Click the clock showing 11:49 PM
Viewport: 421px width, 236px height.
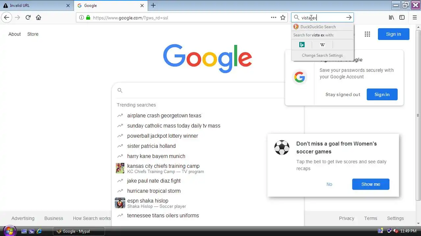point(408,231)
